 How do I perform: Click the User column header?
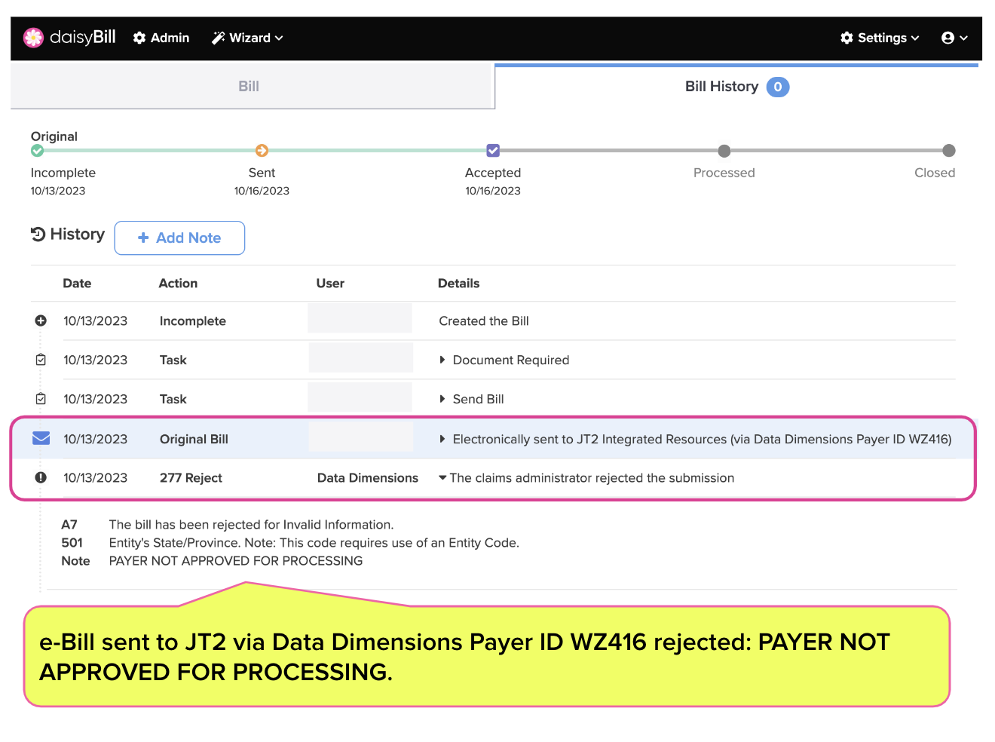(330, 284)
